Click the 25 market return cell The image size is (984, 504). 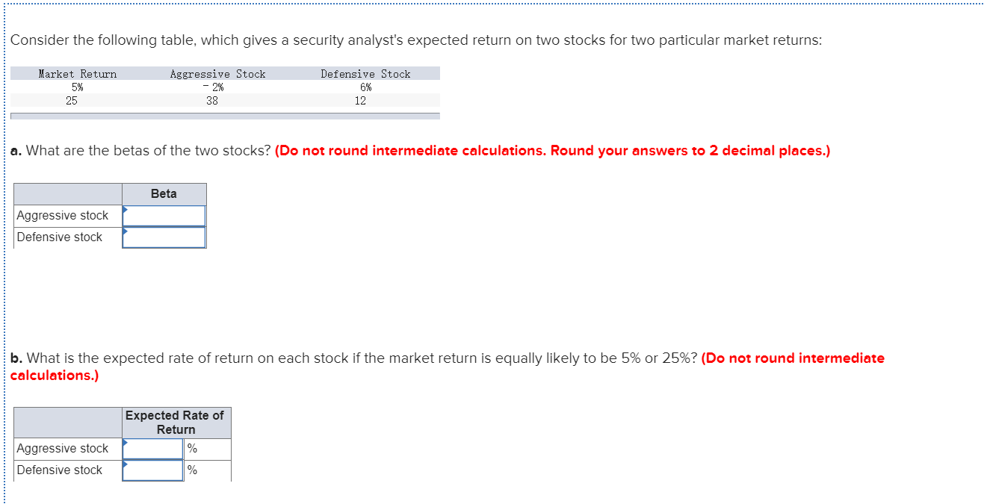coord(74,101)
